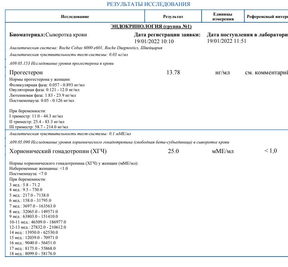288x267 pixels.
Task: Click the 'Исследование' column header
Action: (x=75, y=16)
